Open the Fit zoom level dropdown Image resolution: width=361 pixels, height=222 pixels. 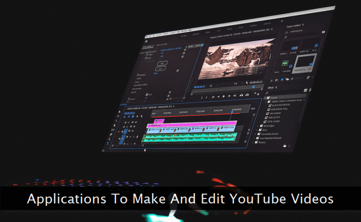click(214, 86)
